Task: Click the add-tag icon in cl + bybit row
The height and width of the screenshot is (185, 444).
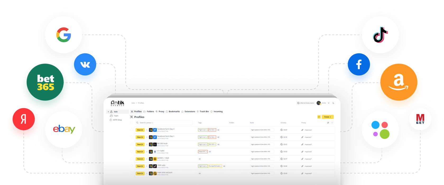Action: click(x=210, y=152)
